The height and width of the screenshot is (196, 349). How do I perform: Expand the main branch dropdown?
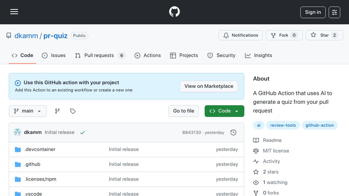click(28, 111)
